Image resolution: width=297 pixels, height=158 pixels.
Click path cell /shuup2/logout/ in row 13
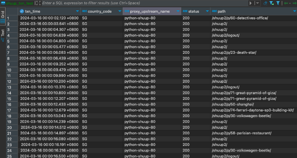(254, 87)
